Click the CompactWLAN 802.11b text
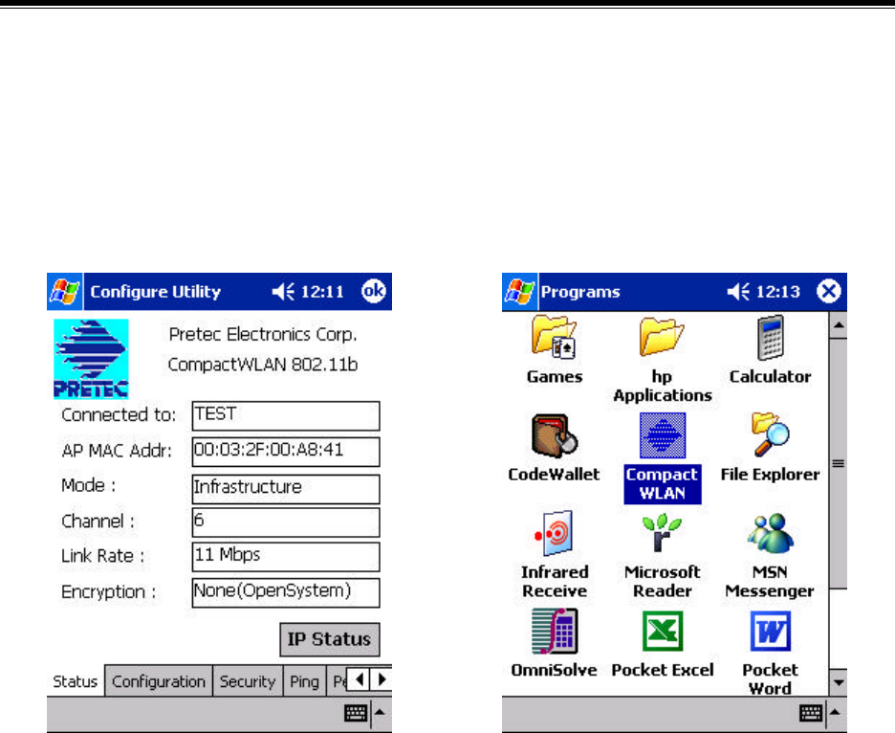This screenshot has width=895, height=733. point(263,365)
